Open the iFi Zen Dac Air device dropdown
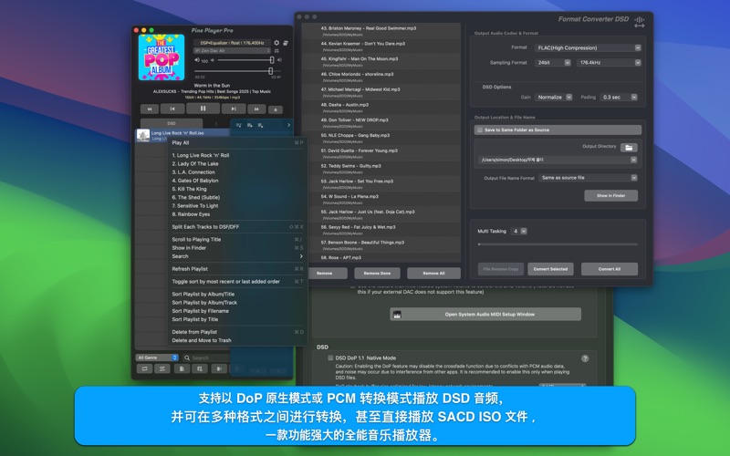The image size is (730, 456). (233, 51)
